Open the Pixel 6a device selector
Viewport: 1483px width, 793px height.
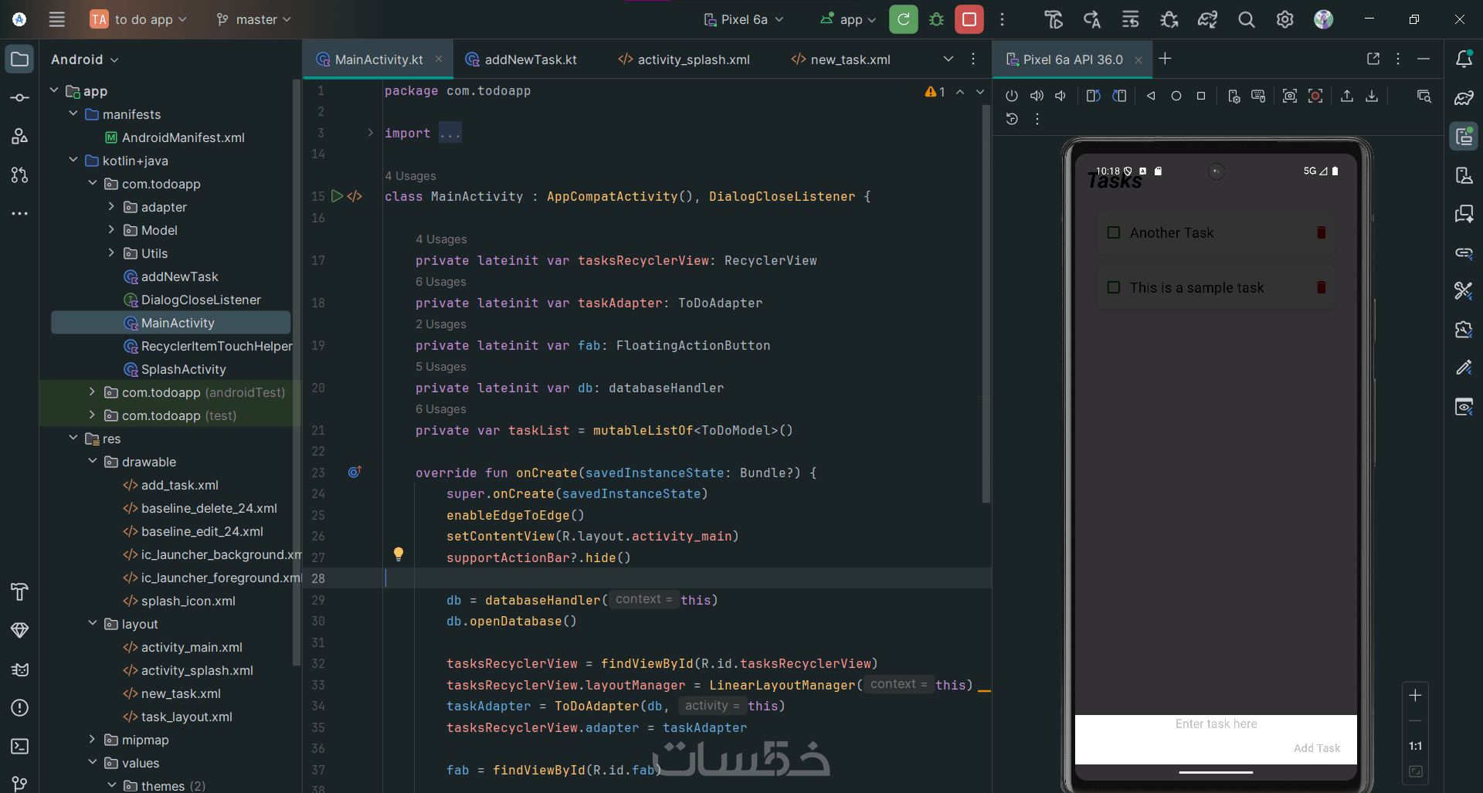744,19
